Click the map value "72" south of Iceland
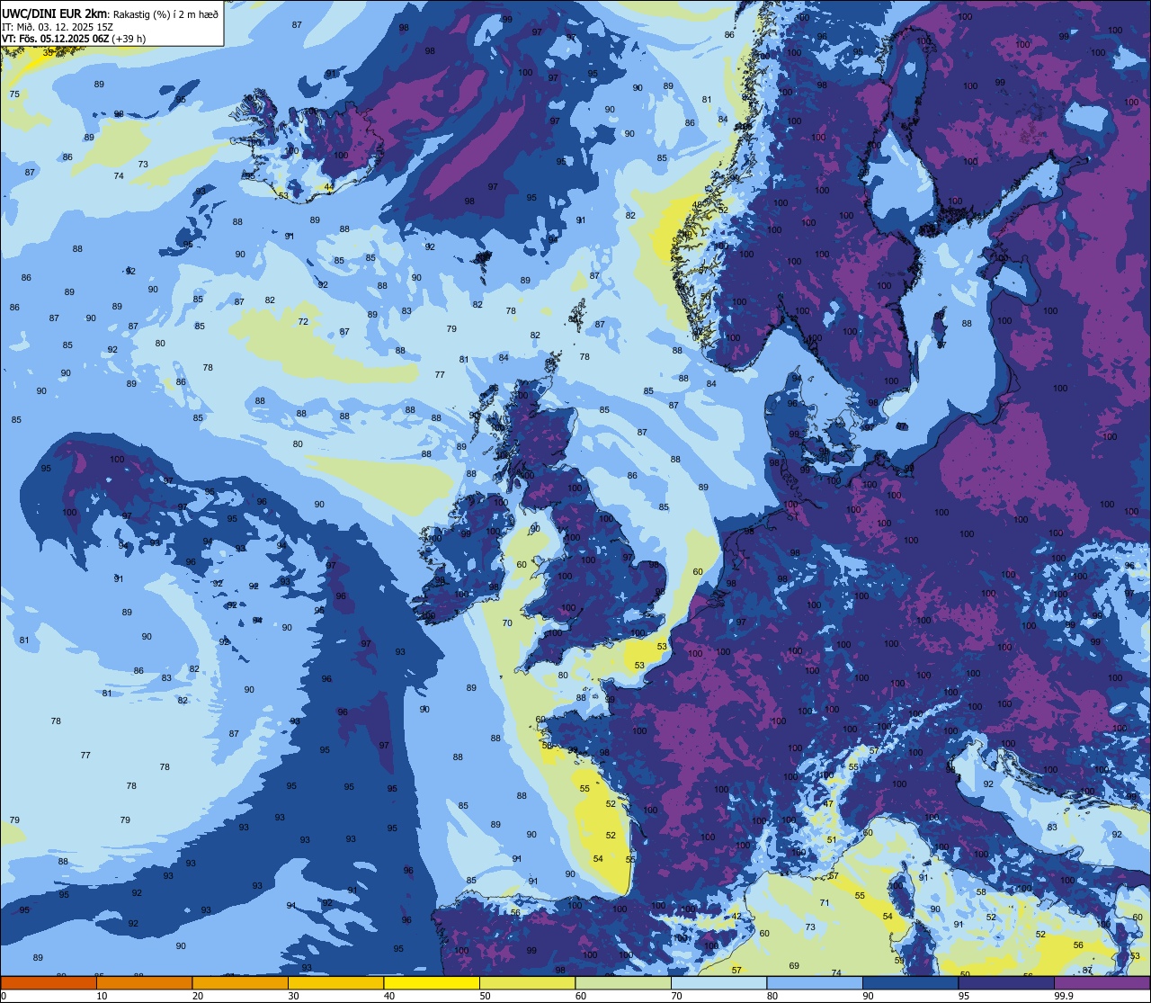 pyautogui.click(x=303, y=321)
